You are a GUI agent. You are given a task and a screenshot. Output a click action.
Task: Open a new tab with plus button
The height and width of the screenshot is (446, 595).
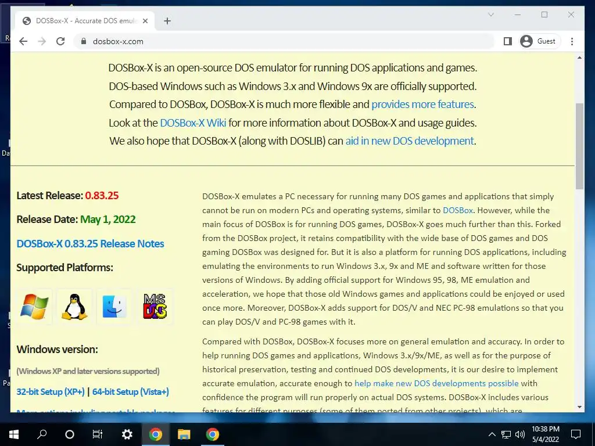coord(167,21)
